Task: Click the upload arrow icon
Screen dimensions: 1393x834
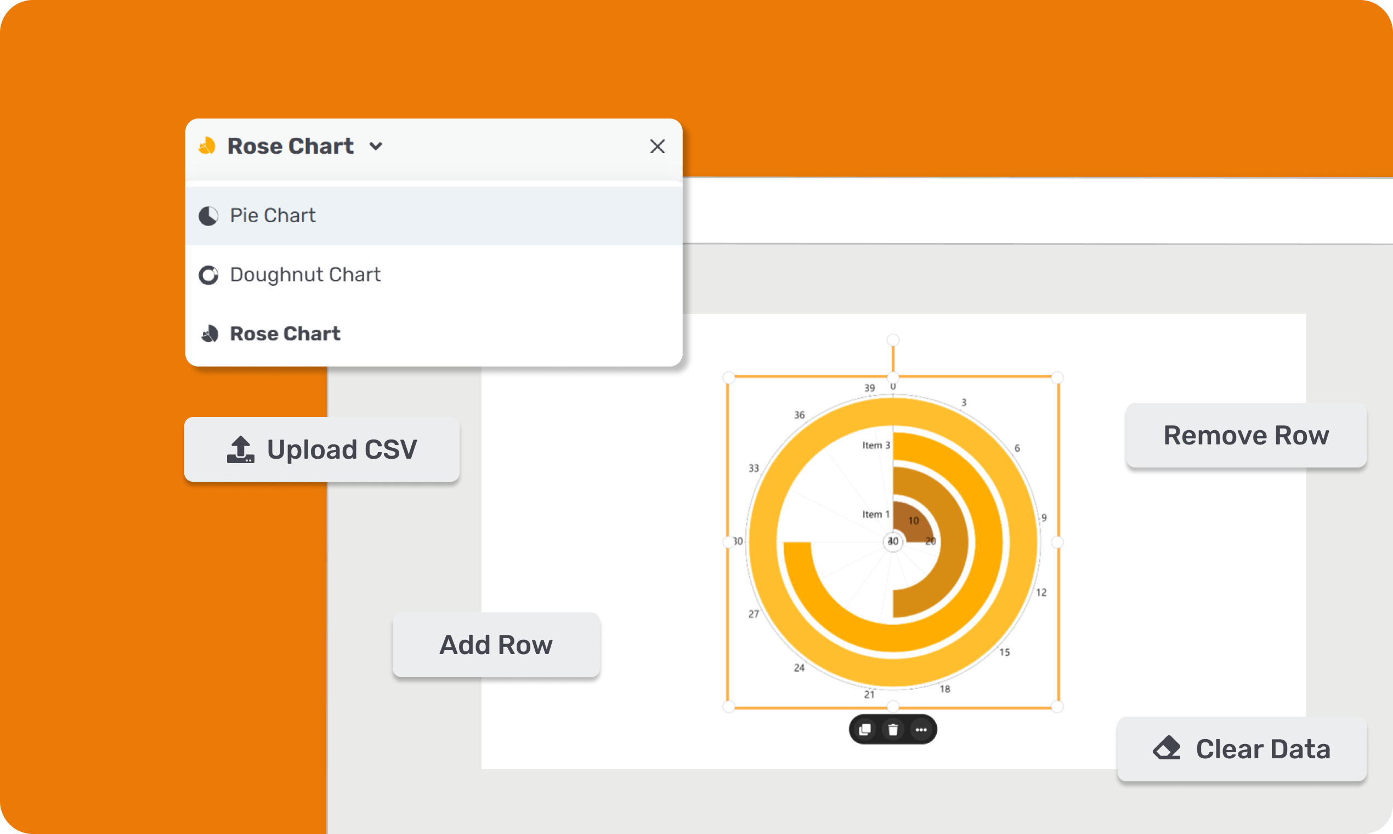Action: 240,449
